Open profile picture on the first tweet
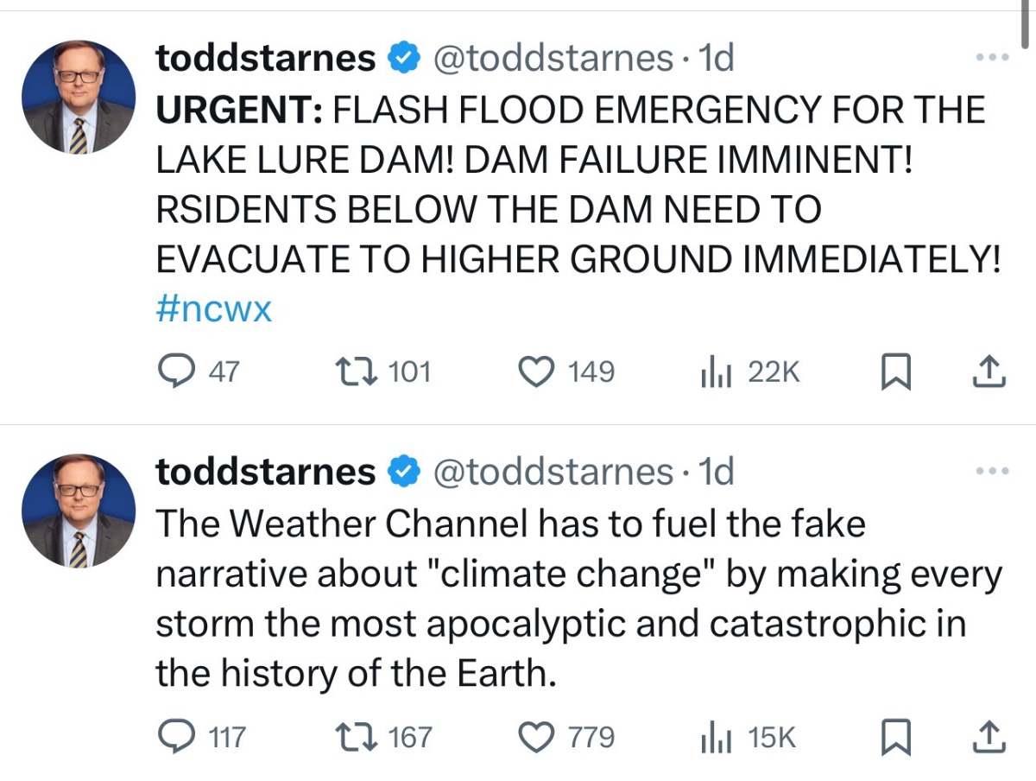This screenshot has height=781, width=1036. (79, 96)
